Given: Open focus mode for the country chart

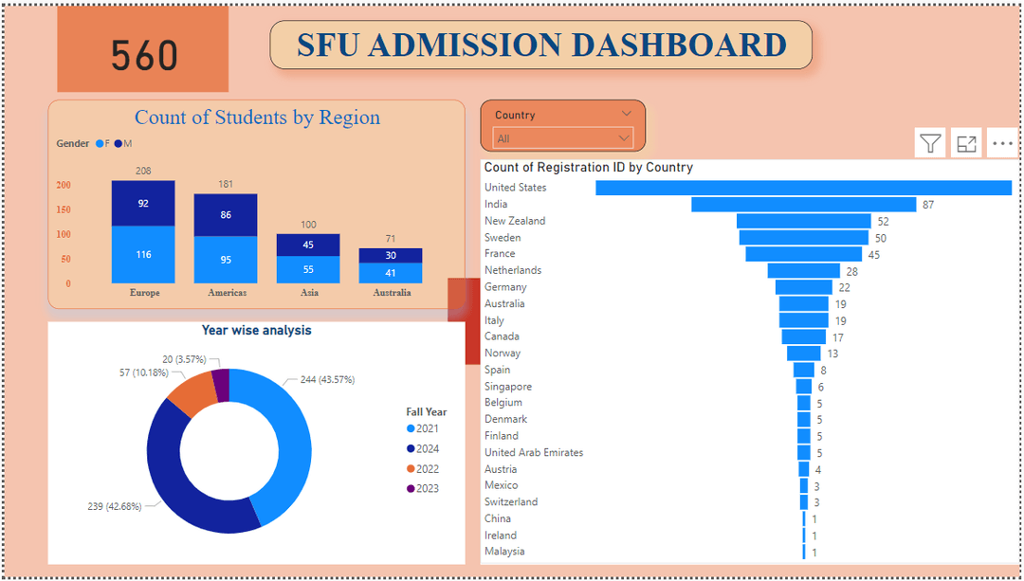Looking at the screenshot, I should 966,143.
